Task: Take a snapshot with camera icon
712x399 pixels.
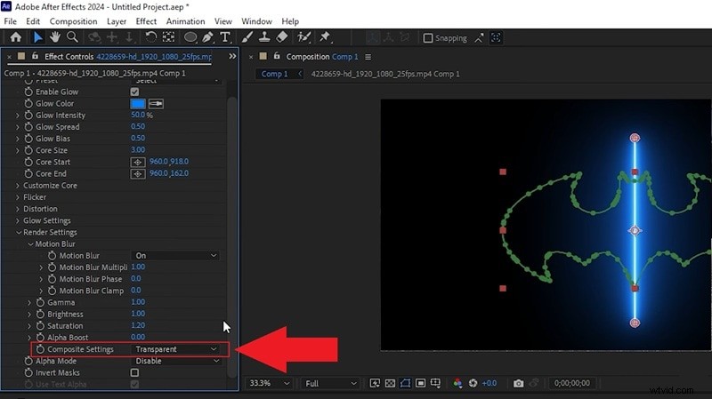Action: coord(518,384)
